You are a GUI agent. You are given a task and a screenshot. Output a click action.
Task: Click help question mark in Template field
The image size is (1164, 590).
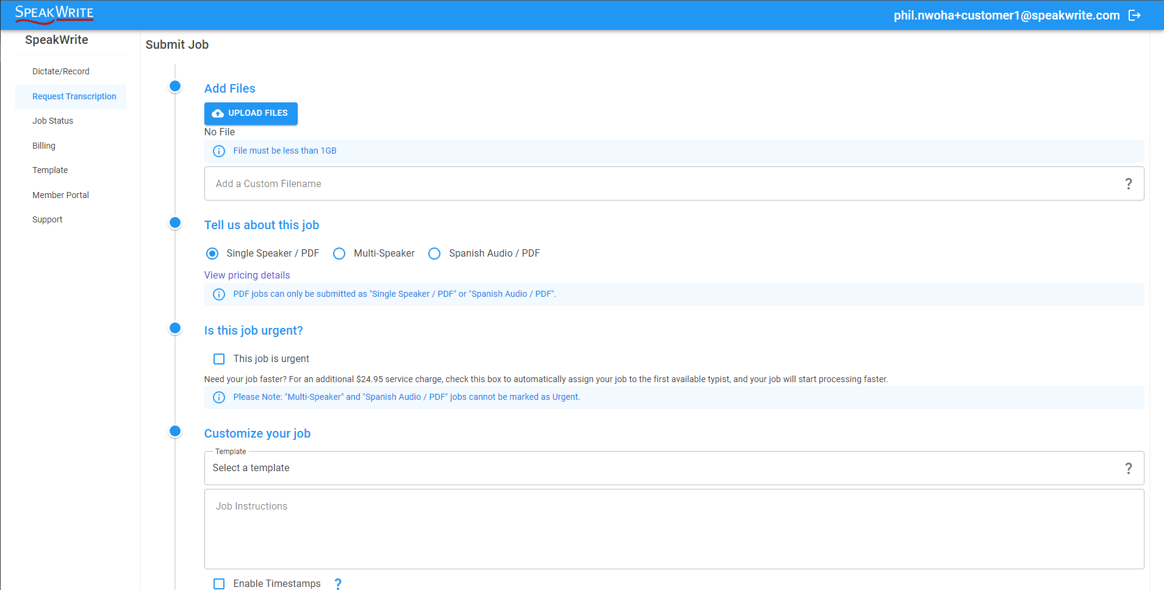pyautogui.click(x=1128, y=468)
